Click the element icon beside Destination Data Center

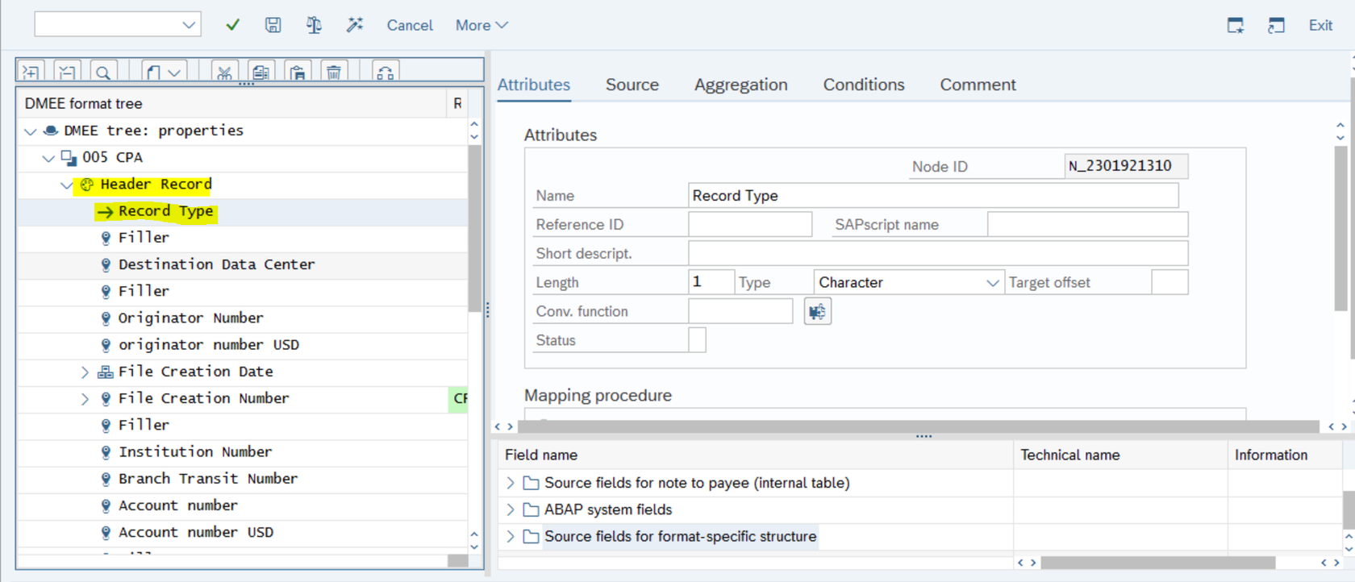[106, 264]
